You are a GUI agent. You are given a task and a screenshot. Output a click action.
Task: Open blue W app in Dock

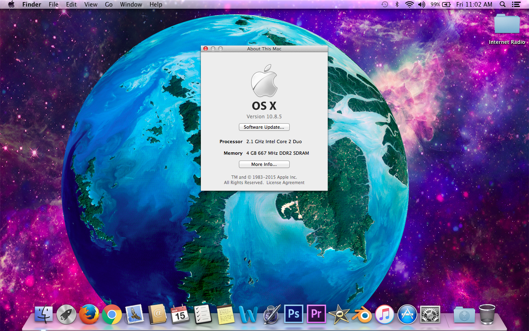(x=248, y=315)
